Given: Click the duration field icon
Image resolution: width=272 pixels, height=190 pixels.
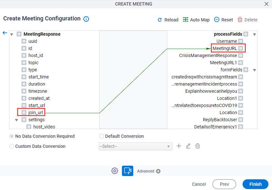Looking at the screenshot, I should pyautogui.click(x=24, y=84).
